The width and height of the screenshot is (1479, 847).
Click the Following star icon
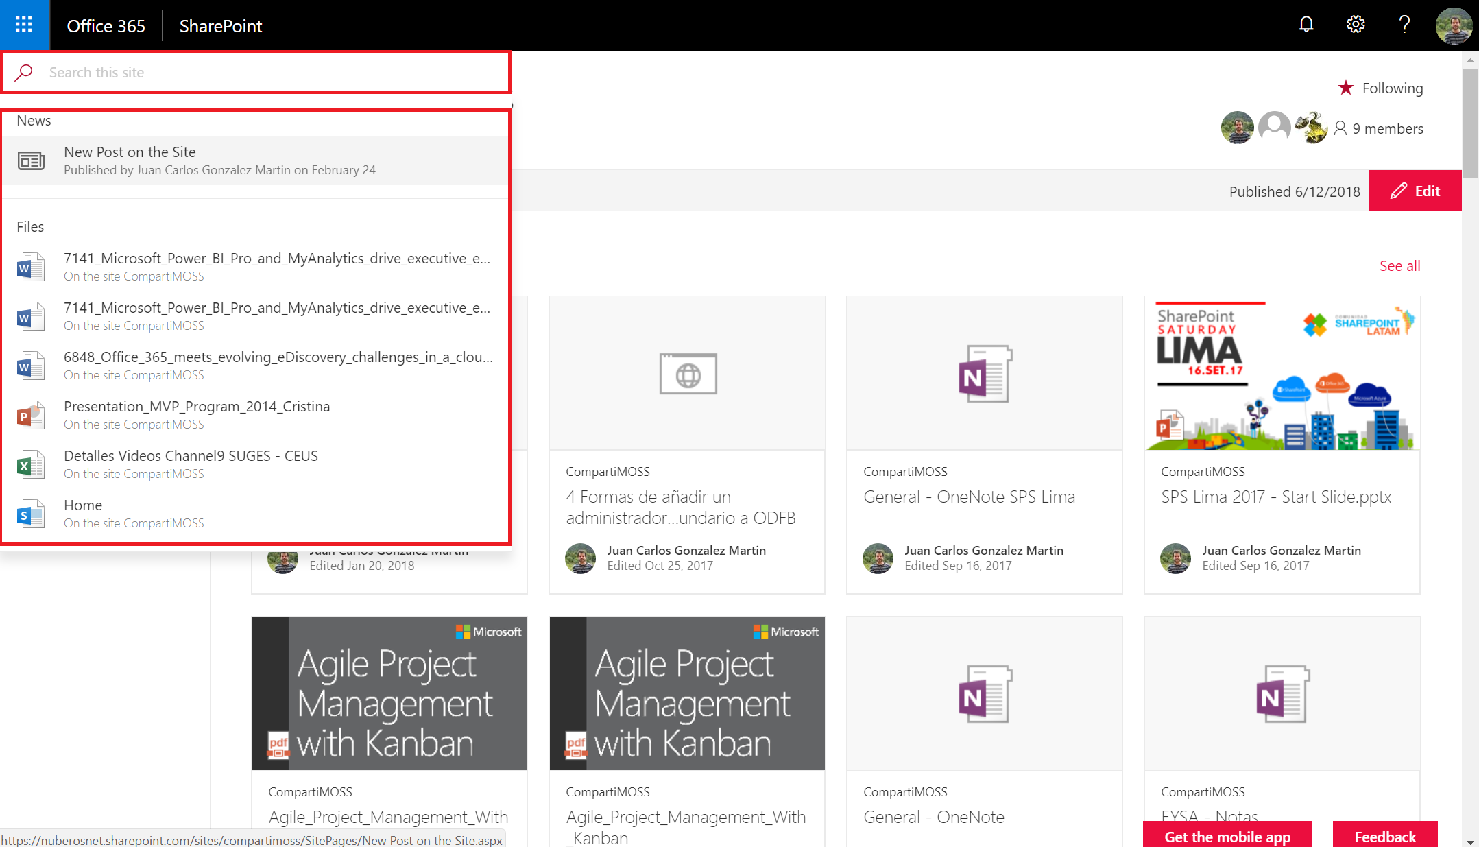click(1346, 88)
